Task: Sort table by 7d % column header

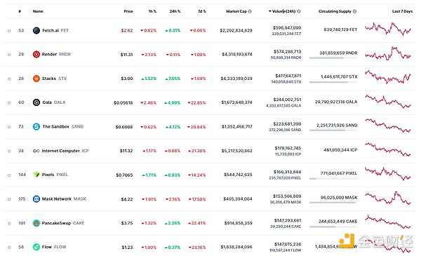Action: 201,11
